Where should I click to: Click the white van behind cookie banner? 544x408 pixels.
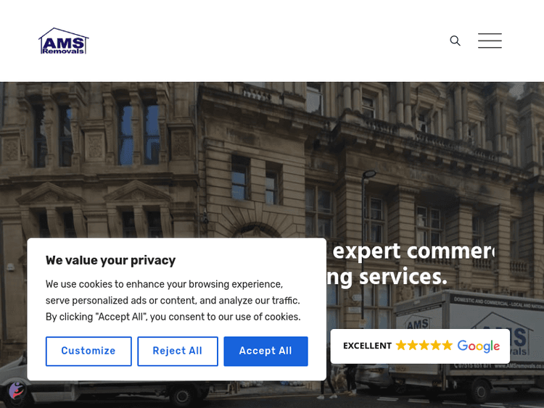(x=104, y=392)
